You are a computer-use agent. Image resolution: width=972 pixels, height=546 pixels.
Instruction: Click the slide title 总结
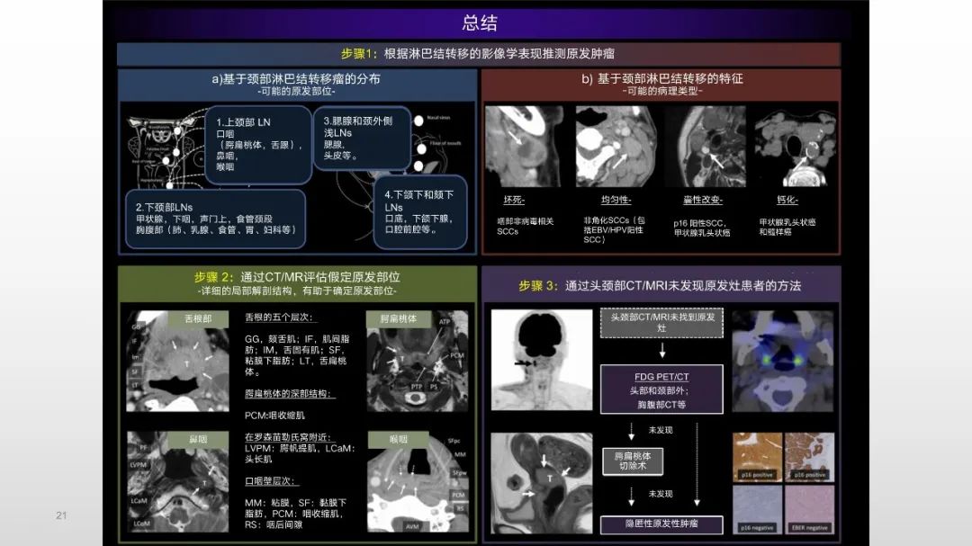479,22
